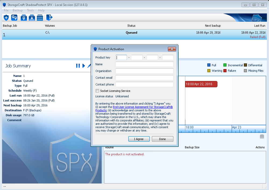Click the log off session toolbar icon
This screenshot has height=190, width=269.
click(49, 17)
